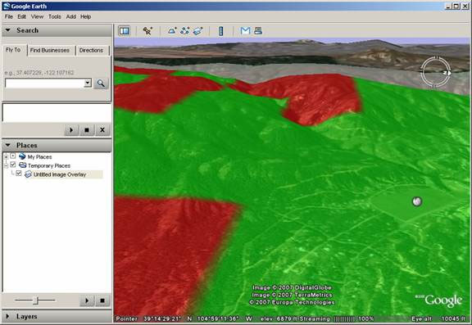
Task: Open the Help menu
Action: [x=85, y=17]
